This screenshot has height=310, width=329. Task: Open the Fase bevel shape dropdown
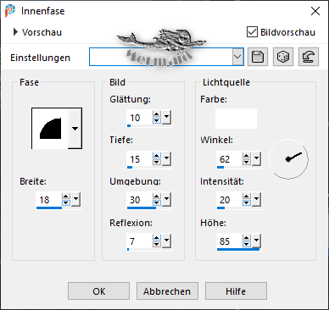[x=75, y=128]
